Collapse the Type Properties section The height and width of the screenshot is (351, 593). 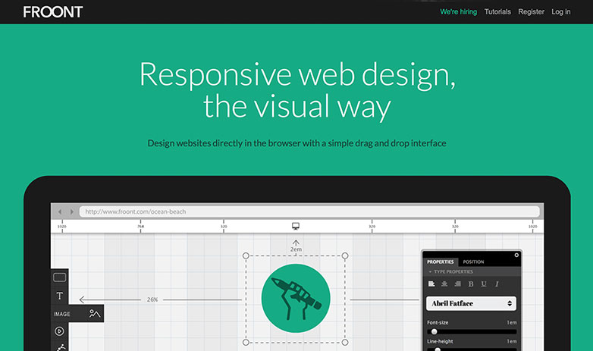[431, 271]
